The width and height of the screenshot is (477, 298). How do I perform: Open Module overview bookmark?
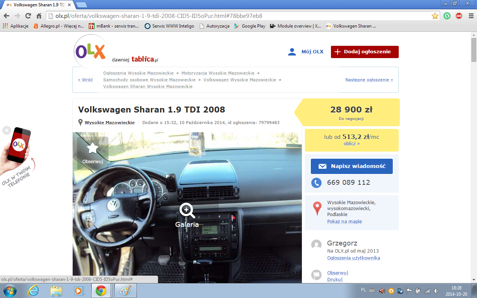(296, 26)
